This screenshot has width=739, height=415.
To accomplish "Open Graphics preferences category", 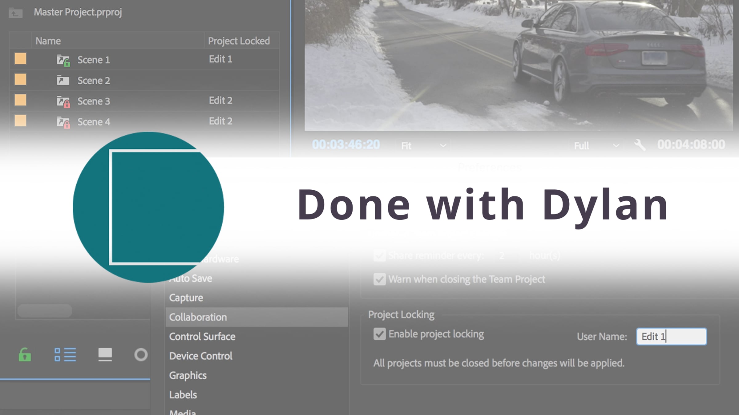I will click(188, 375).
